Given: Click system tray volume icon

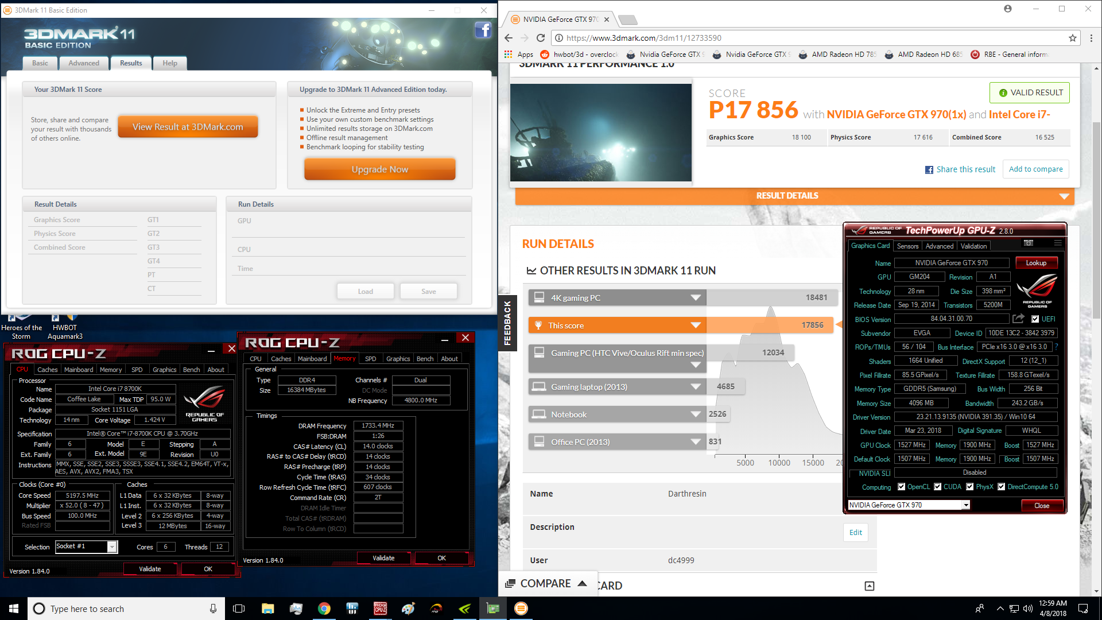Looking at the screenshot, I should (x=1027, y=609).
